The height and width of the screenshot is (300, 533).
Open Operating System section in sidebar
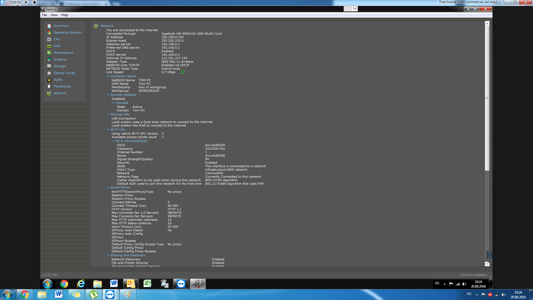pyautogui.click(x=67, y=32)
